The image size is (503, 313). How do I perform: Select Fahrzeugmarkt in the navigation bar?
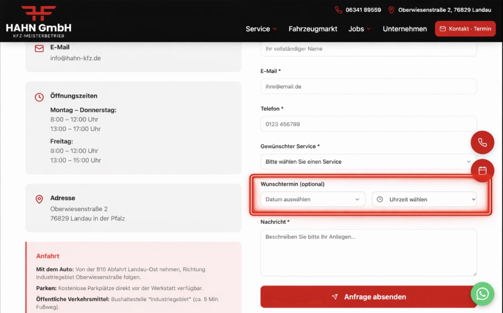(313, 29)
